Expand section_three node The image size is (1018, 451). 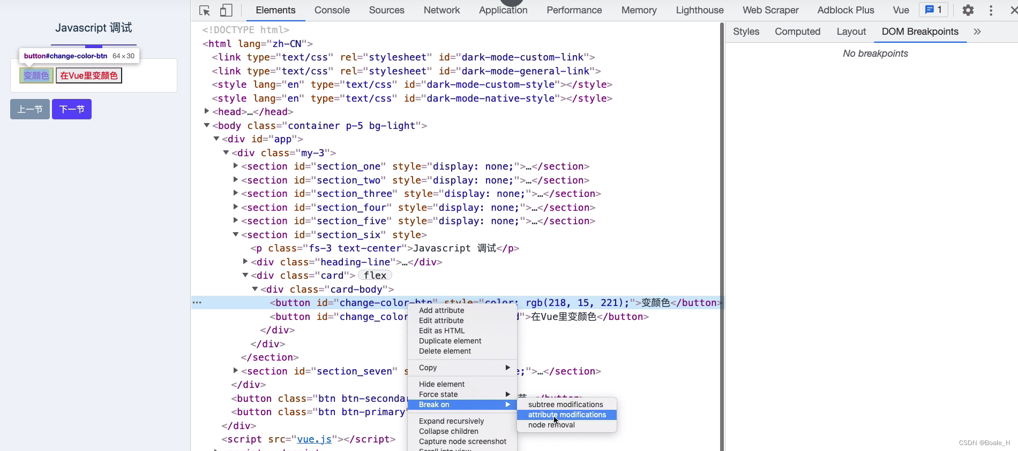point(236,193)
